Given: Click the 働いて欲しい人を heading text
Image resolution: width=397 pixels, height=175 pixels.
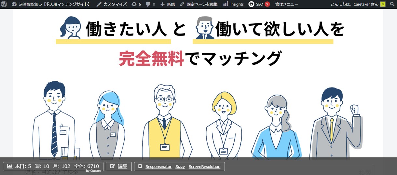Looking at the screenshot, I should coord(280,29).
